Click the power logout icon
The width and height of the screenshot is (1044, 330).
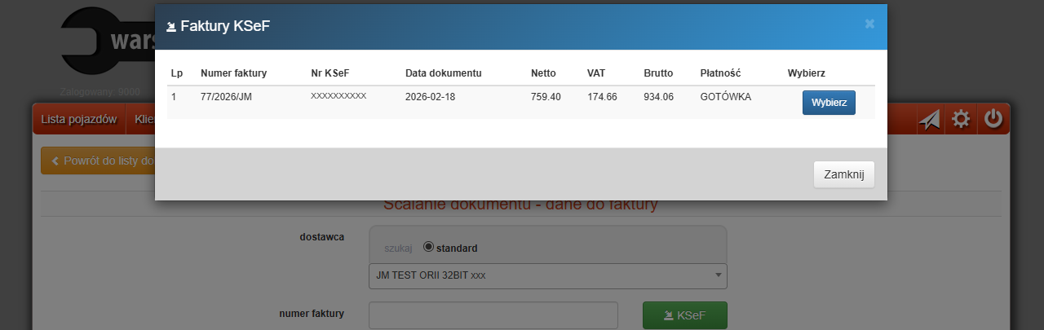click(993, 119)
